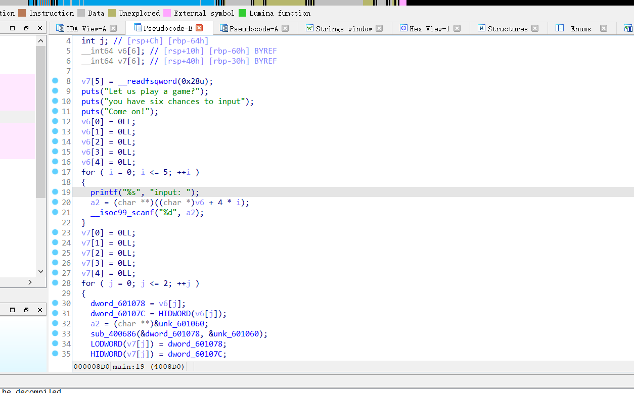The image size is (634, 393).
Task: Toggle breakpoint dot on line 19
Action: click(x=55, y=192)
